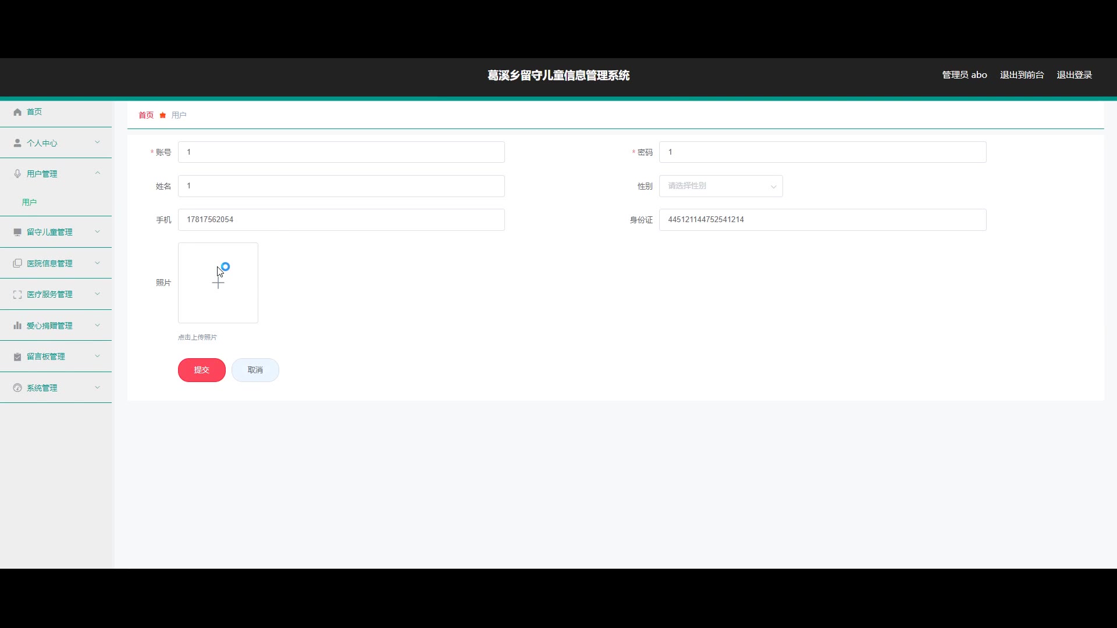1117x628 pixels.
Task: Click the person icon beside 个人中心
Action: 17,143
